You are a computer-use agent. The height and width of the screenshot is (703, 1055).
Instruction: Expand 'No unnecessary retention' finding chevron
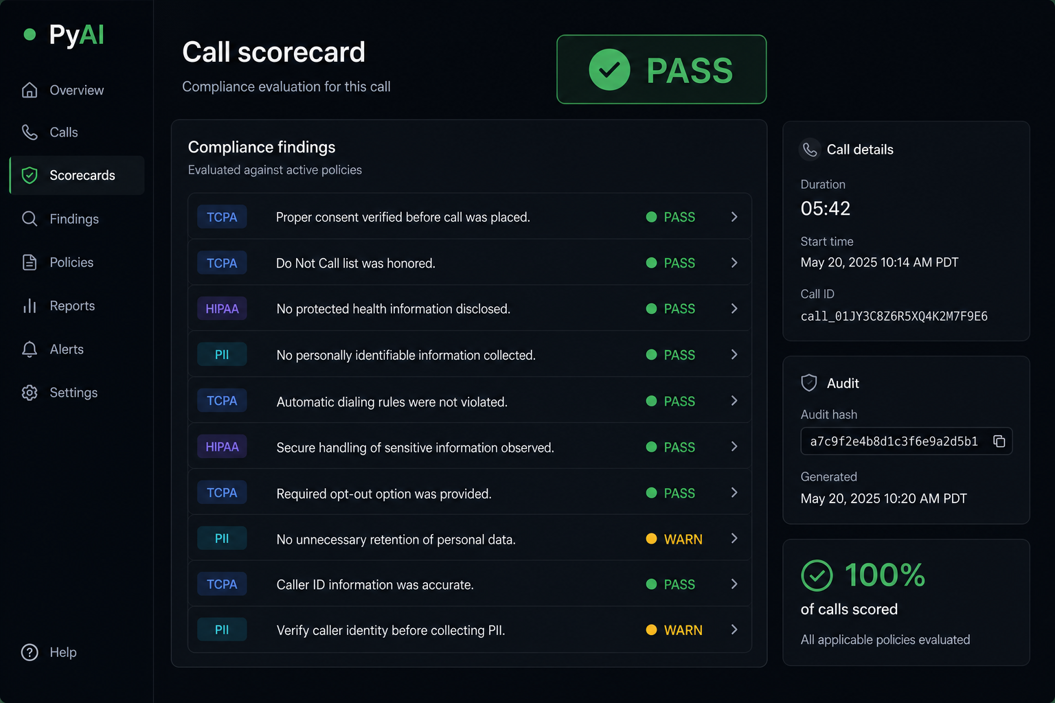click(x=734, y=538)
